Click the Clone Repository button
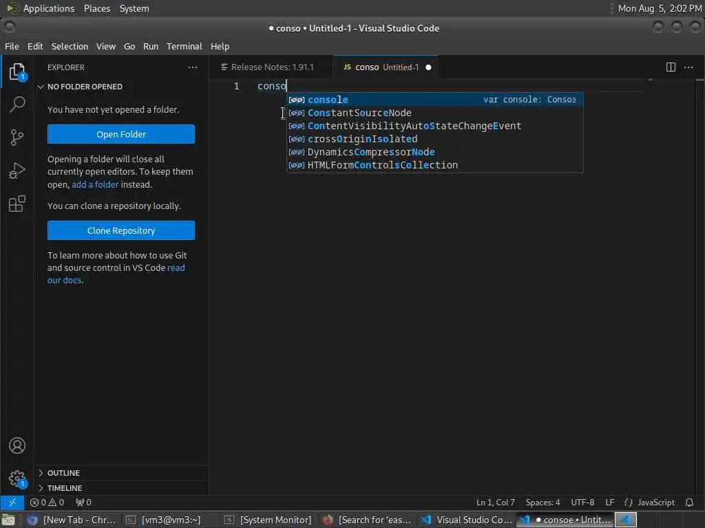The height and width of the screenshot is (528, 705). pos(121,230)
